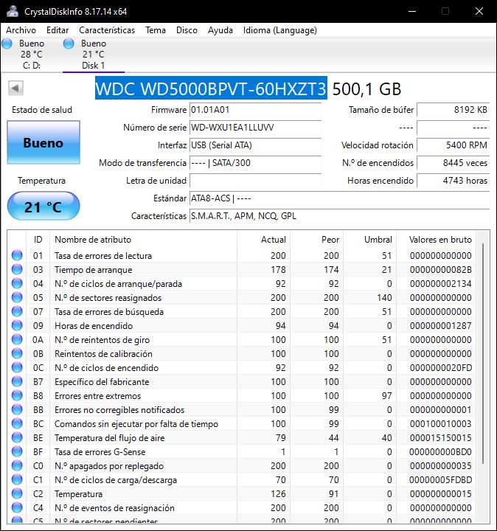The height and width of the screenshot is (531, 497).
Task: Click status orb for Errores no corregibles notificados
Action: (17, 410)
